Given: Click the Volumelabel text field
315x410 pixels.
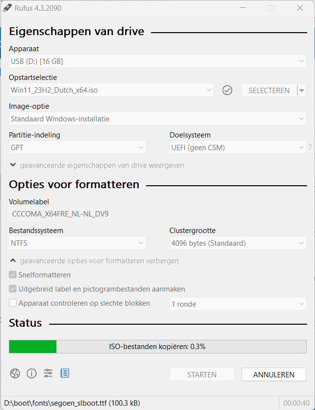Looking at the screenshot, I should tap(157, 214).
